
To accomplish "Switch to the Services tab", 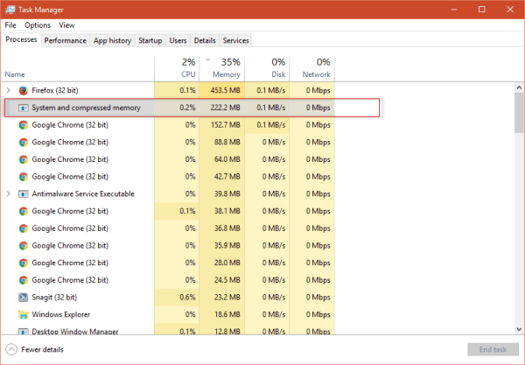I will point(235,40).
